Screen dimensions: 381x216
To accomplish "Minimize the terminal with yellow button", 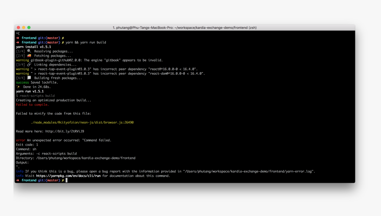I will (x=23, y=27).
